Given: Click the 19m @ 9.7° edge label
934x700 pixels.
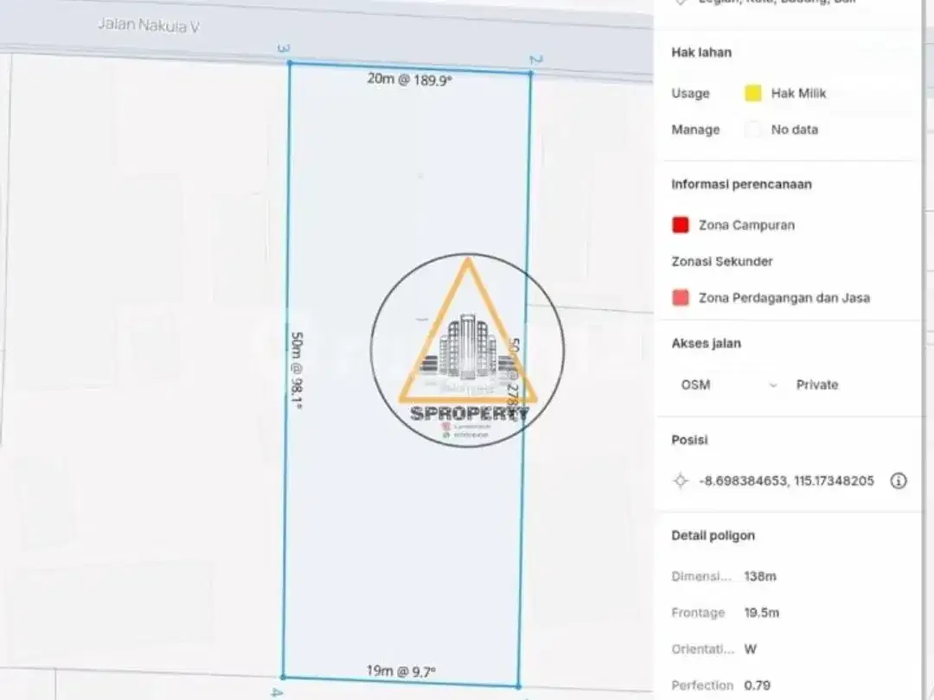Looking at the screenshot, I should (x=401, y=671).
